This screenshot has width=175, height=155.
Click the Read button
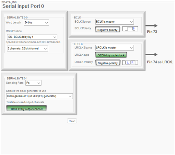[72, 121]
